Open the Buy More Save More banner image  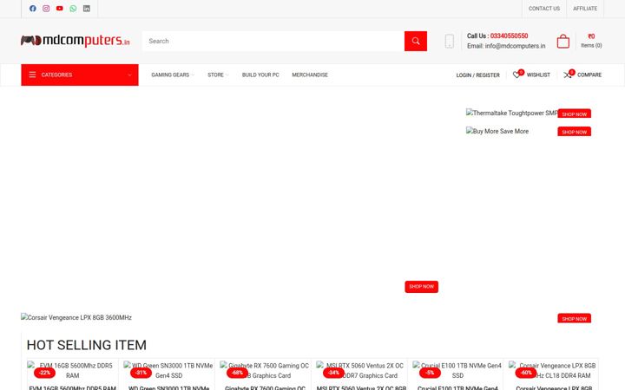point(497,132)
